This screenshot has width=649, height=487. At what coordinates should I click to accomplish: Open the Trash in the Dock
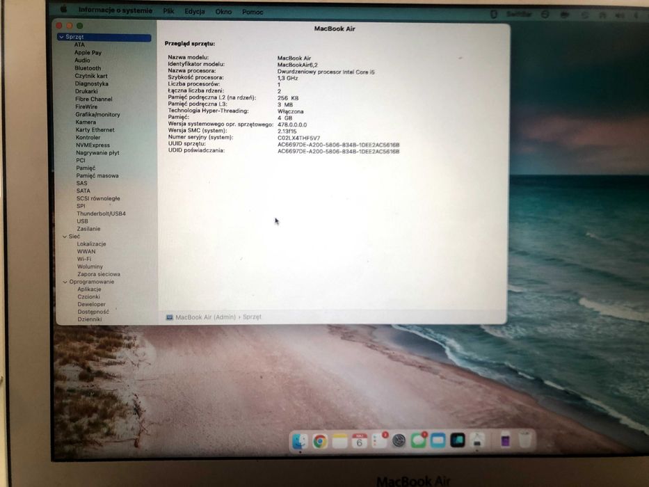pos(524,440)
